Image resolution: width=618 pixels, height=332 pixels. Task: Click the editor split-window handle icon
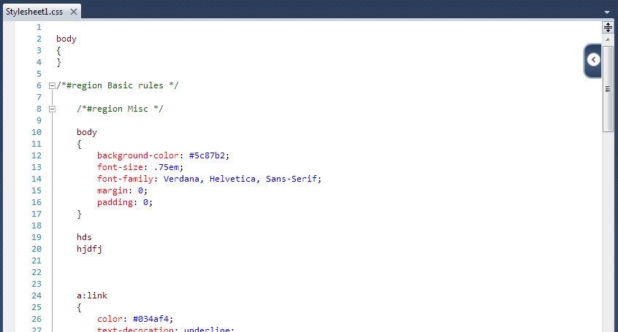tap(608, 27)
